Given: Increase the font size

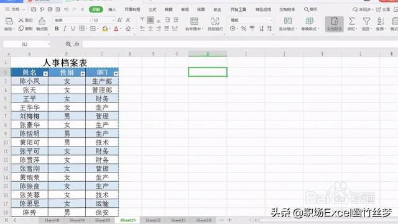Looking at the screenshot, I should pyautogui.click(x=119, y=20).
